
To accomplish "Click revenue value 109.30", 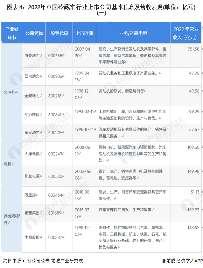I will (x=194, y=147).
